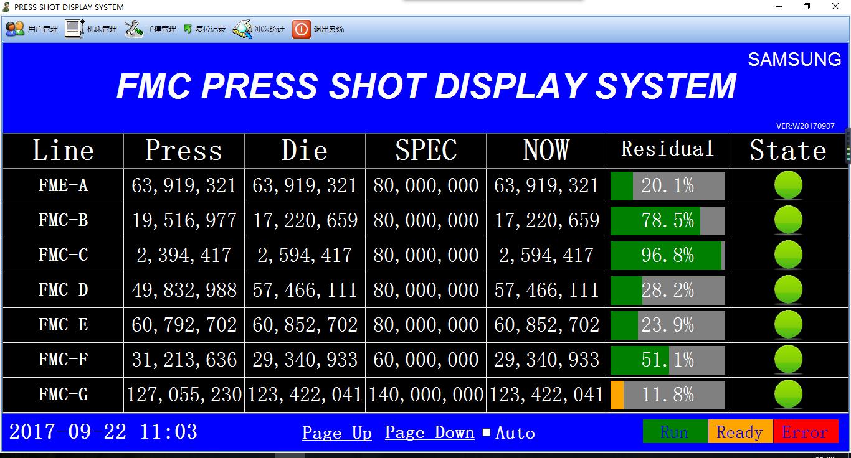The width and height of the screenshot is (851, 458).
Task: Click the Line column header
Action: 63,151
